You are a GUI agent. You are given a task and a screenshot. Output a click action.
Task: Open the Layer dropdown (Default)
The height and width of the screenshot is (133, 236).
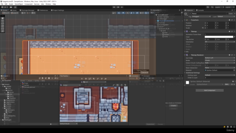(226, 16)
